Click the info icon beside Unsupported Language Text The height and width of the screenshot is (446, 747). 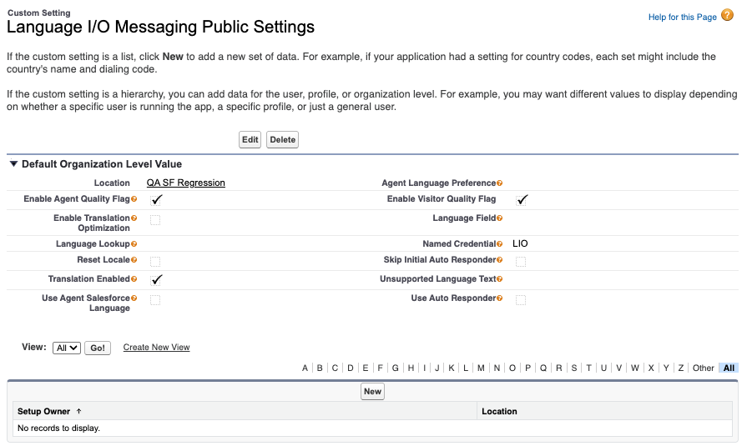[500, 279]
